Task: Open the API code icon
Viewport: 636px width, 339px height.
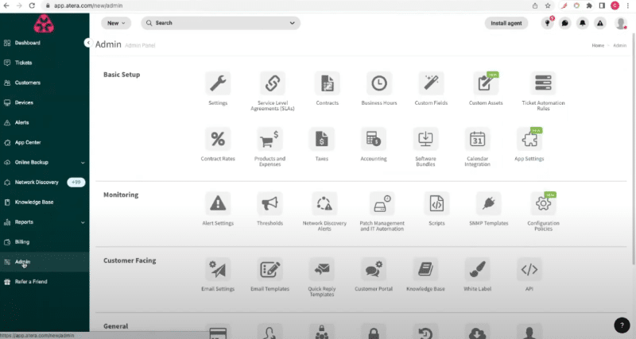Action: tap(529, 269)
